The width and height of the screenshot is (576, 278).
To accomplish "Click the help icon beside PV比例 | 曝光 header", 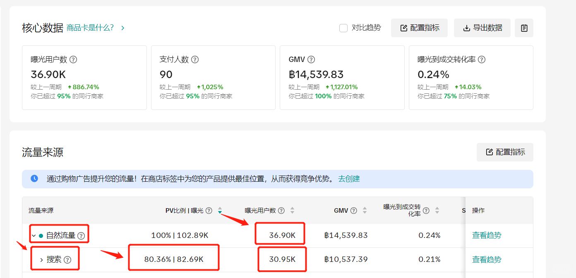I will (x=209, y=211).
